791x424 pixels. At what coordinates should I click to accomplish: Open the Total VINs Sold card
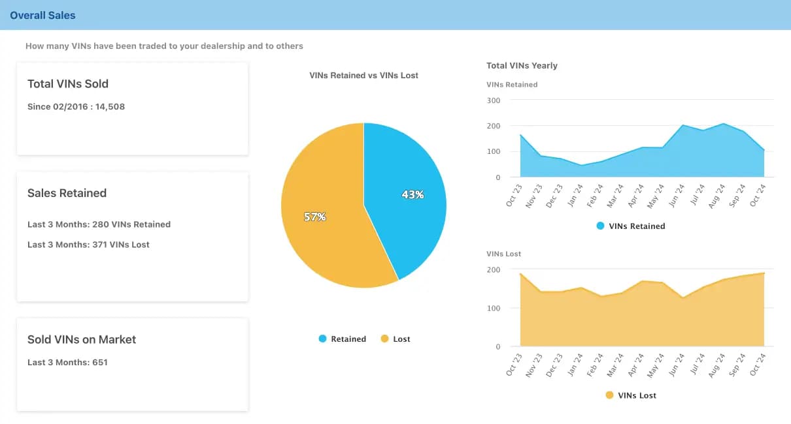(68, 83)
